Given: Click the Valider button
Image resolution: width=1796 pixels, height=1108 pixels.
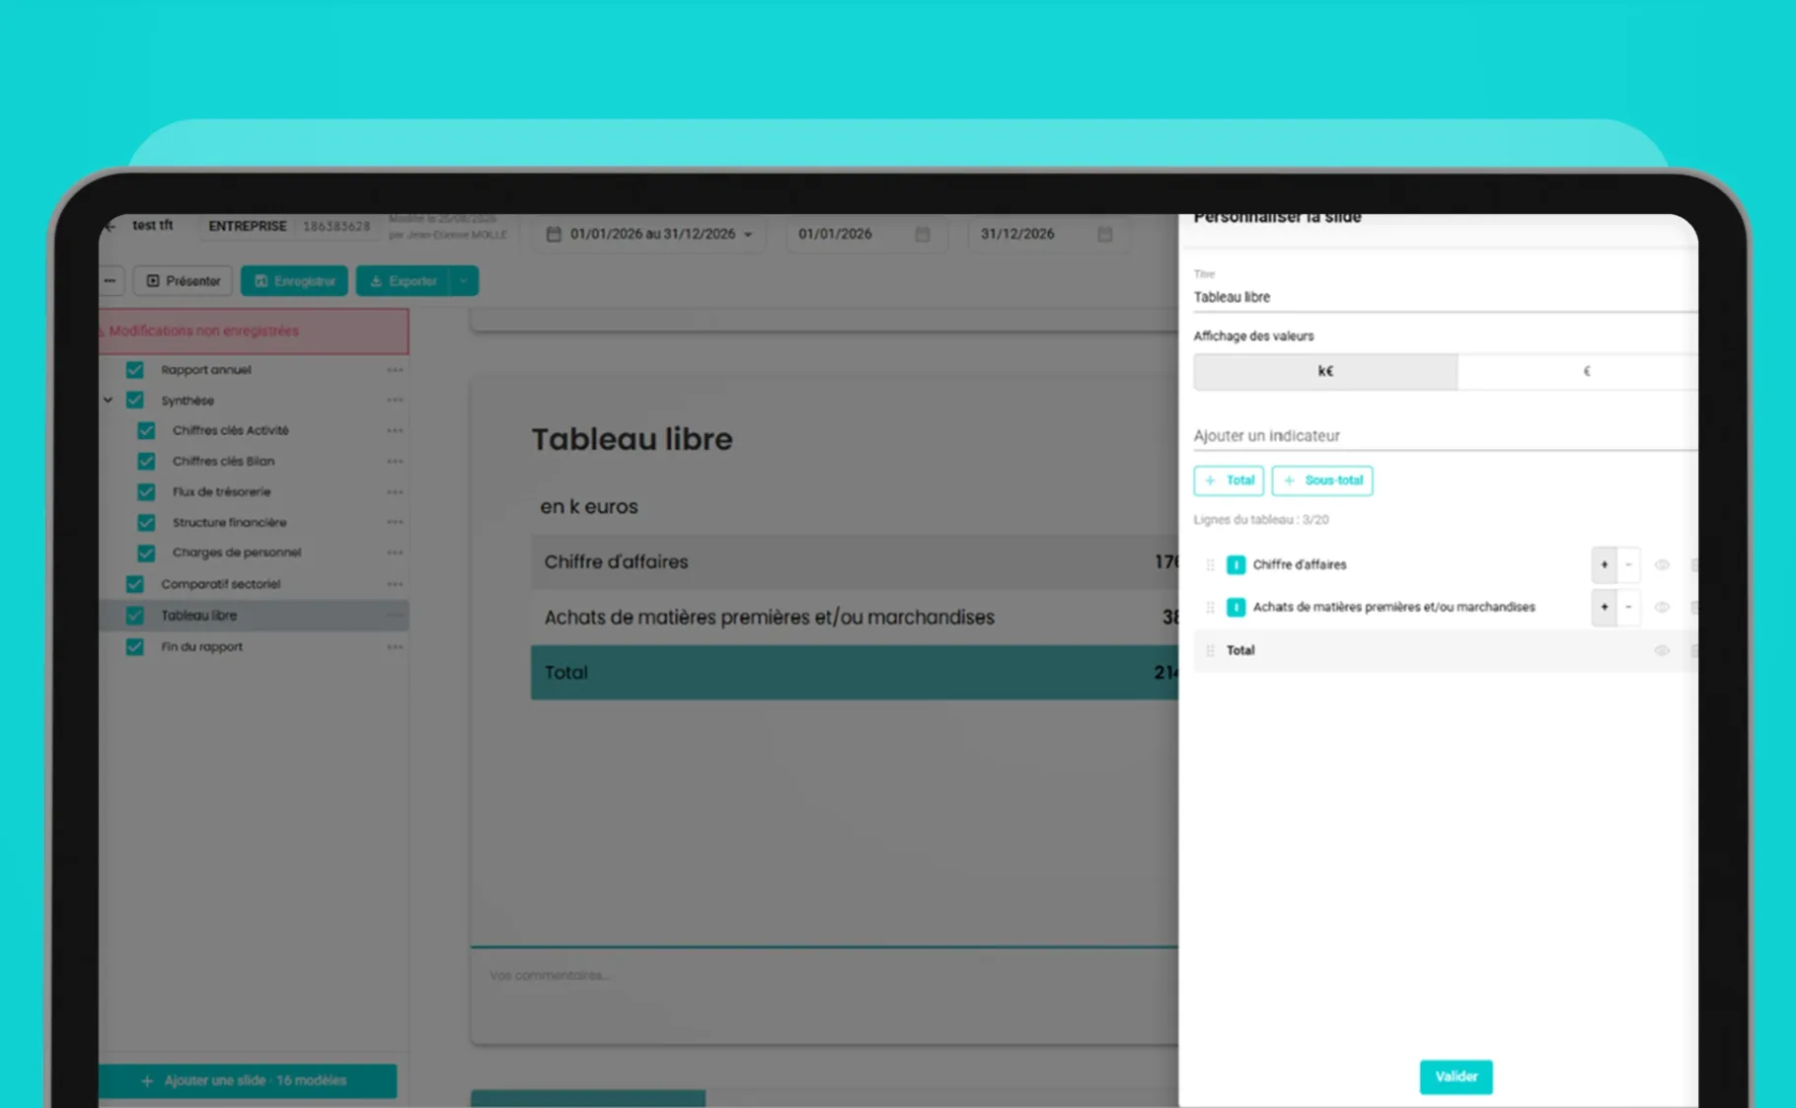Looking at the screenshot, I should 1457,1076.
